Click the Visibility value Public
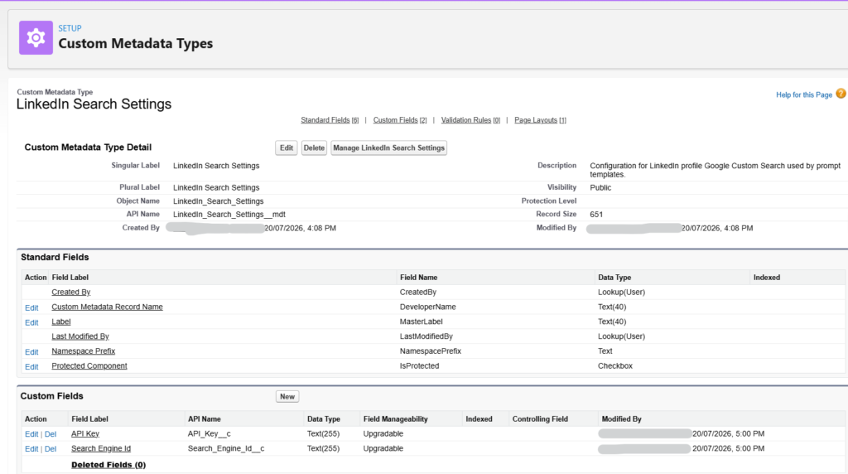 click(x=600, y=188)
